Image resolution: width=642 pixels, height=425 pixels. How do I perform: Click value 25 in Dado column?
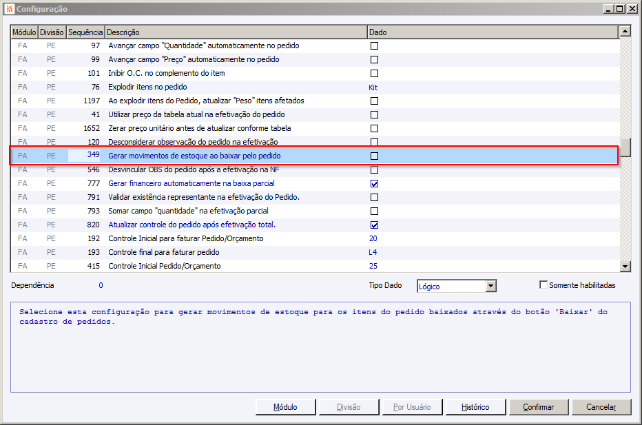pyautogui.click(x=373, y=266)
